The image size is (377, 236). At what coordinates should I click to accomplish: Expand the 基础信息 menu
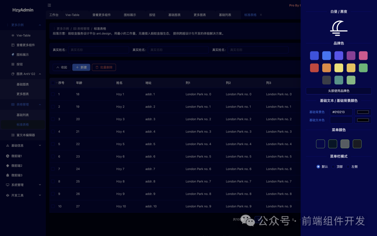coord(40,145)
